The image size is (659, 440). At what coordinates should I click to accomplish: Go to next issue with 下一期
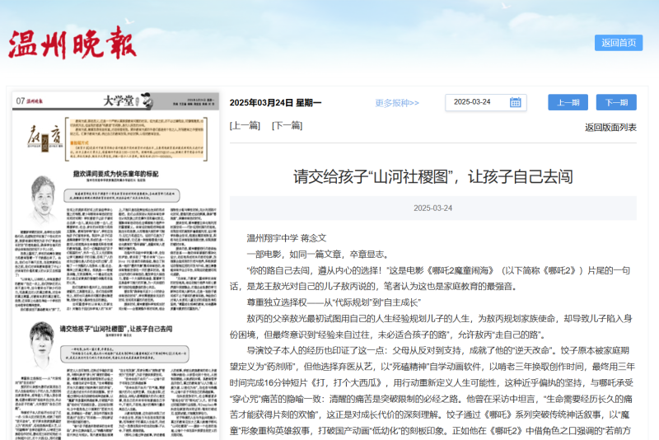click(616, 103)
